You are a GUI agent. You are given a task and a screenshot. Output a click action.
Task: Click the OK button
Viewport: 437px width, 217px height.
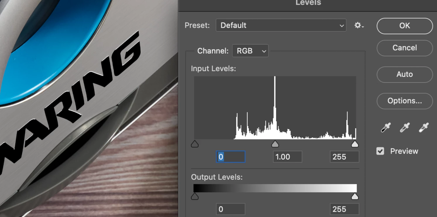click(x=405, y=26)
